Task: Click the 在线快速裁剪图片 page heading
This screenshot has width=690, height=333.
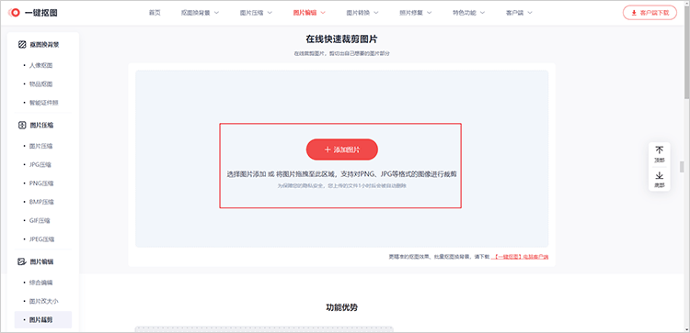Action: [341, 39]
